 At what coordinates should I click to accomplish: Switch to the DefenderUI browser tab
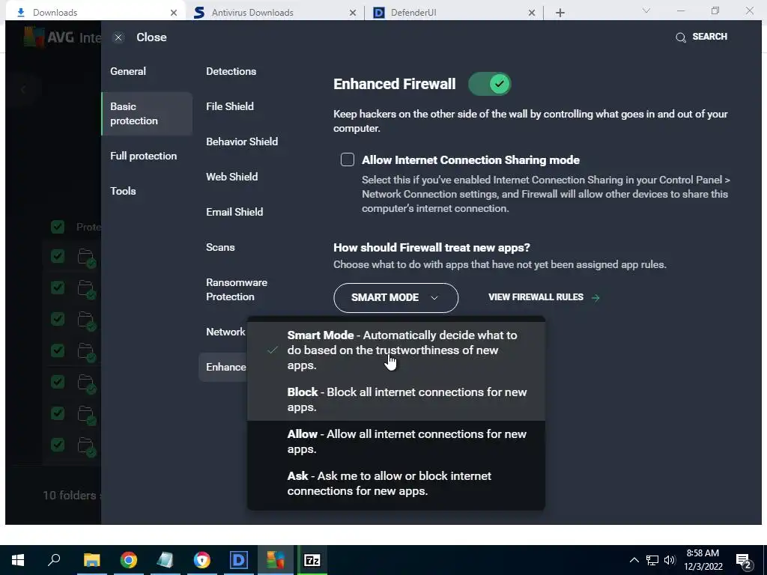coord(453,13)
